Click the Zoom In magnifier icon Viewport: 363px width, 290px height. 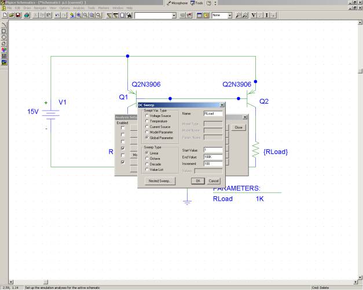pos(79,14)
